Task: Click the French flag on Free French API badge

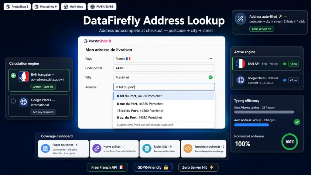Action: pos(121,167)
